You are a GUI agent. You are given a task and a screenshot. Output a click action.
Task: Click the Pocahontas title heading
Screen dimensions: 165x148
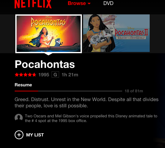click(x=45, y=64)
